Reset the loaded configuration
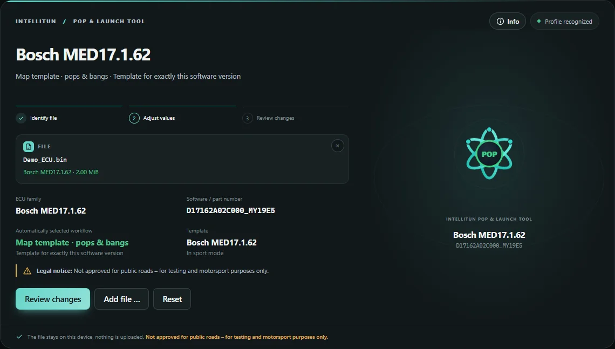 pos(172,299)
